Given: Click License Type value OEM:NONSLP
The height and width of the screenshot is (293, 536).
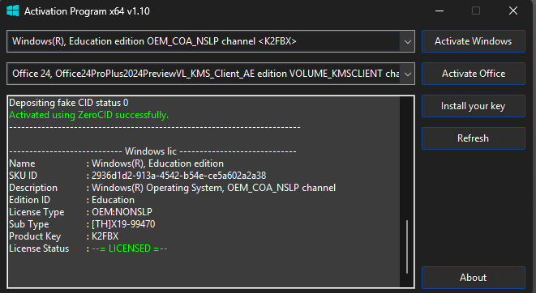Looking at the screenshot, I should click(x=122, y=212).
